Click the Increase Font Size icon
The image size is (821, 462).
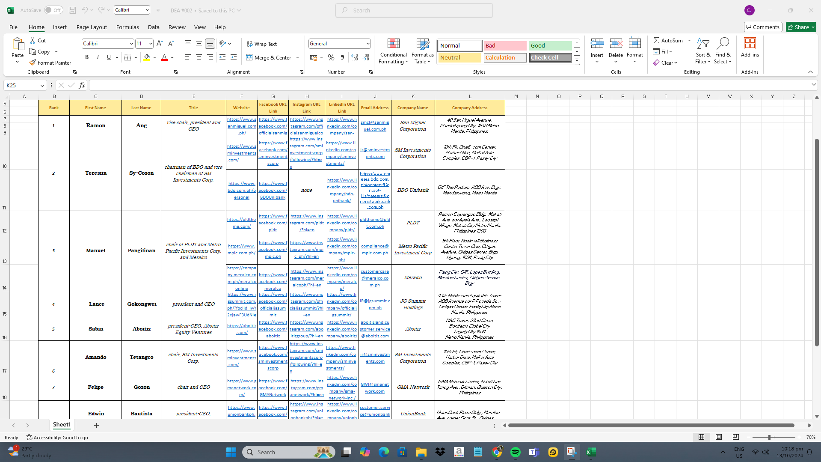pyautogui.click(x=160, y=44)
